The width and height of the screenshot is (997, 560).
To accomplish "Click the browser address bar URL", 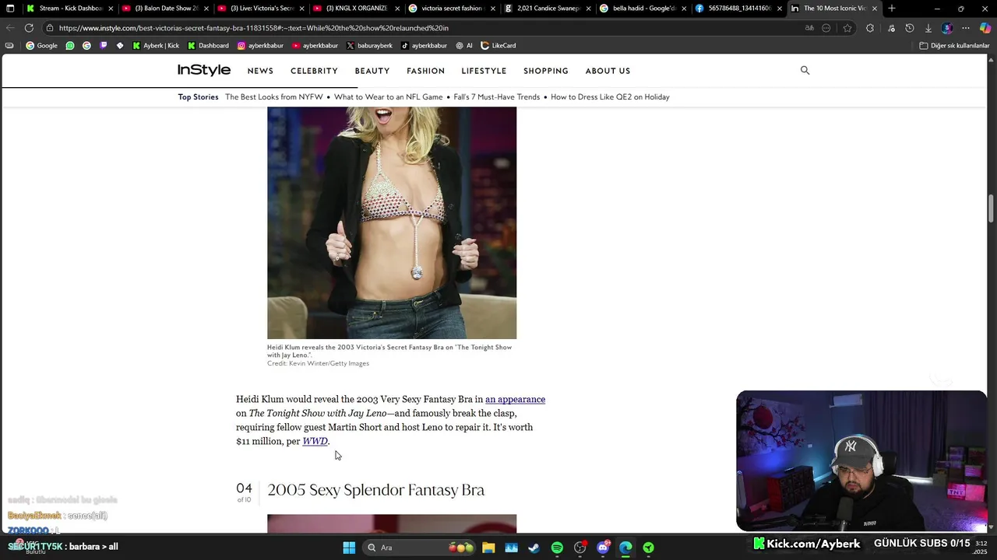I will tap(254, 28).
